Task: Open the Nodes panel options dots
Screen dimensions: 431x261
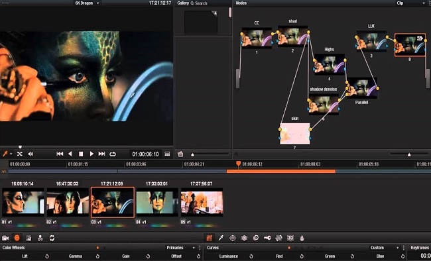Action: 430,3
